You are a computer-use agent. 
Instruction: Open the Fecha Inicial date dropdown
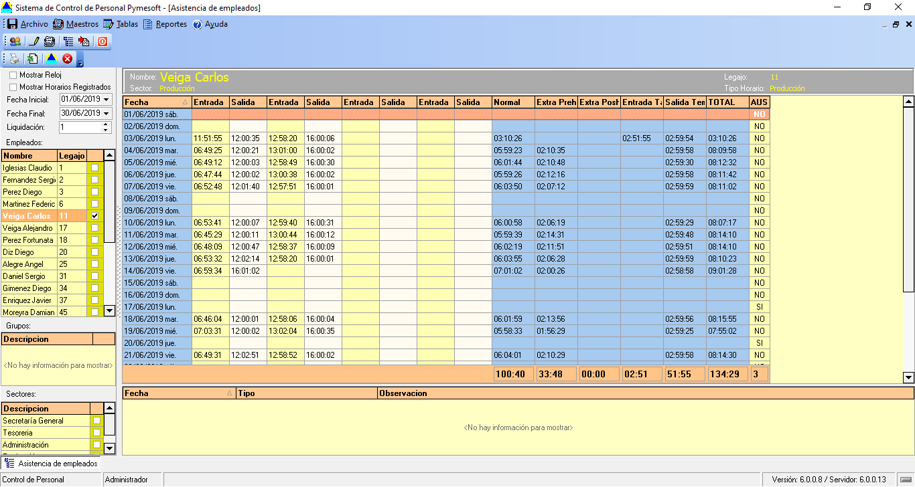click(x=106, y=99)
